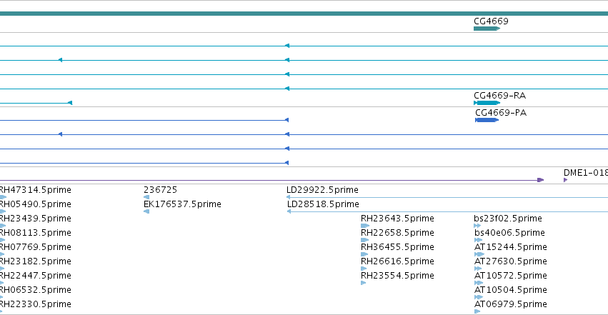Click the AT10504.5prime label
The height and width of the screenshot is (315, 608).
pyautogui.click(x=510, y=290)
